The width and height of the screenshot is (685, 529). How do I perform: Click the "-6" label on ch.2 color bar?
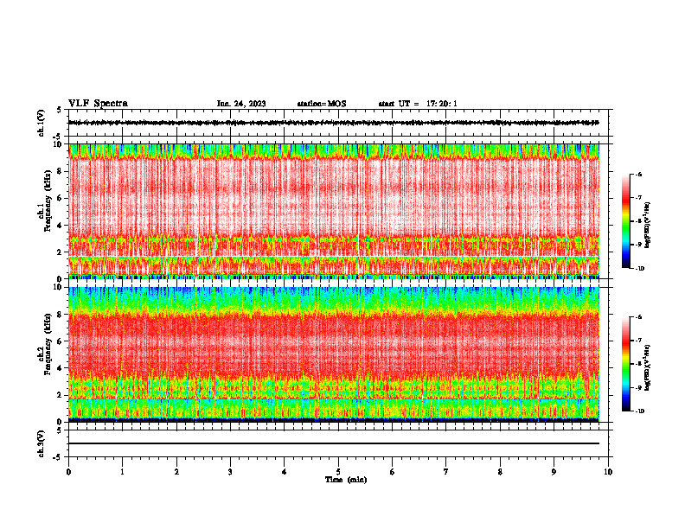pos(638,317)
